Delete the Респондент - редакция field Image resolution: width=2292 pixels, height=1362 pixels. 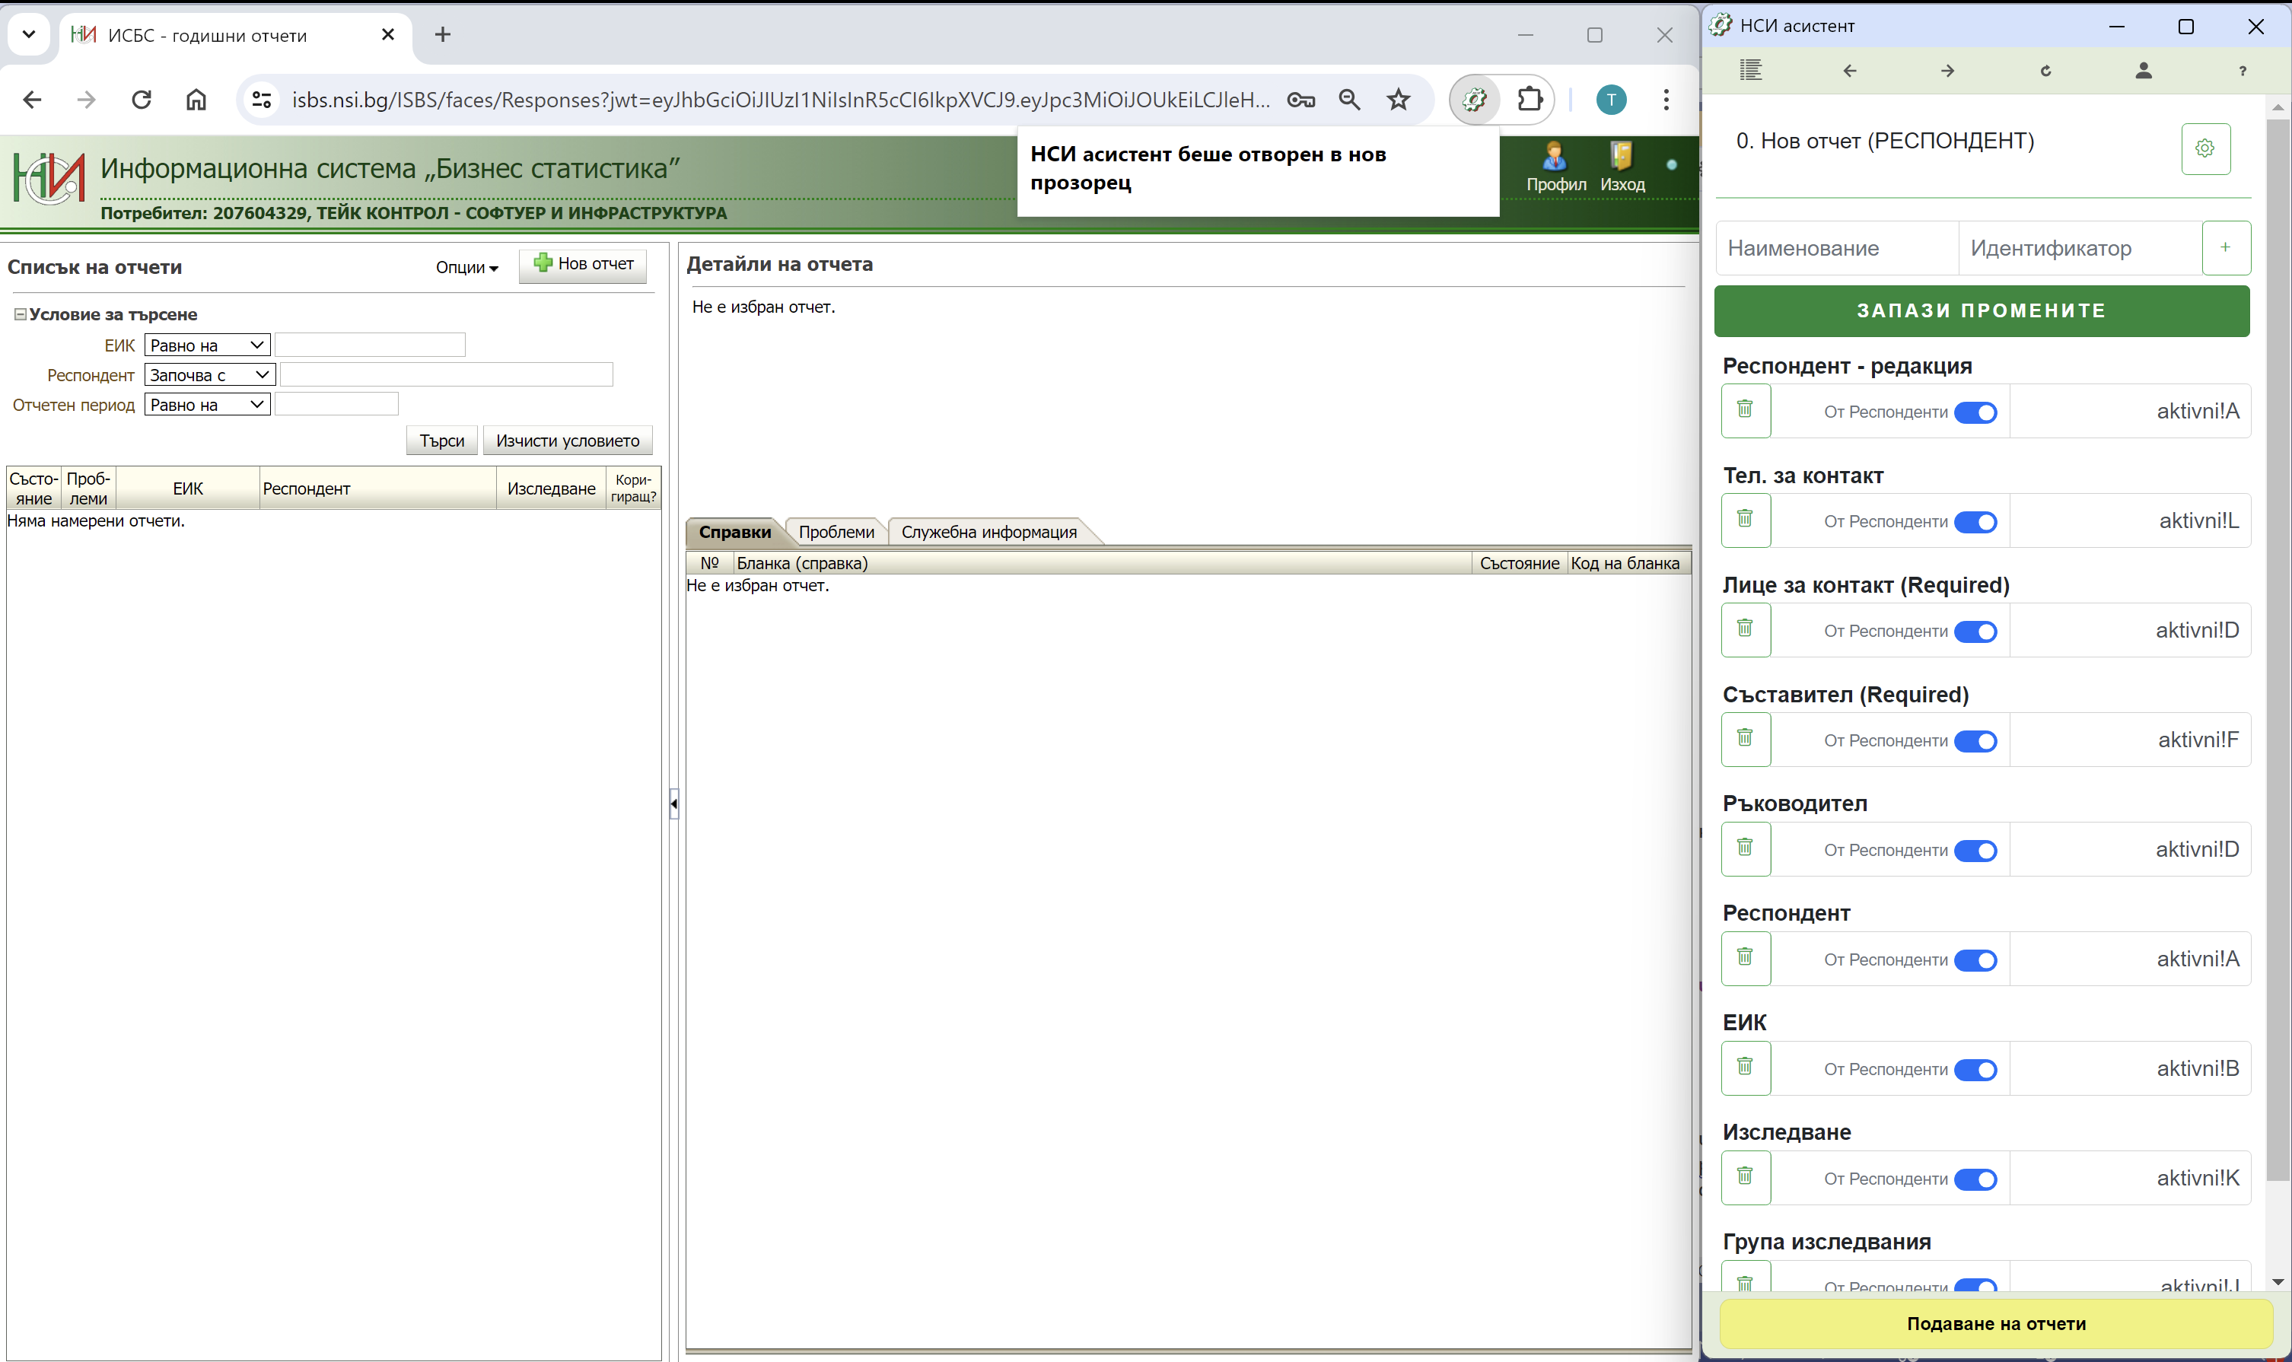(1745, 409)
